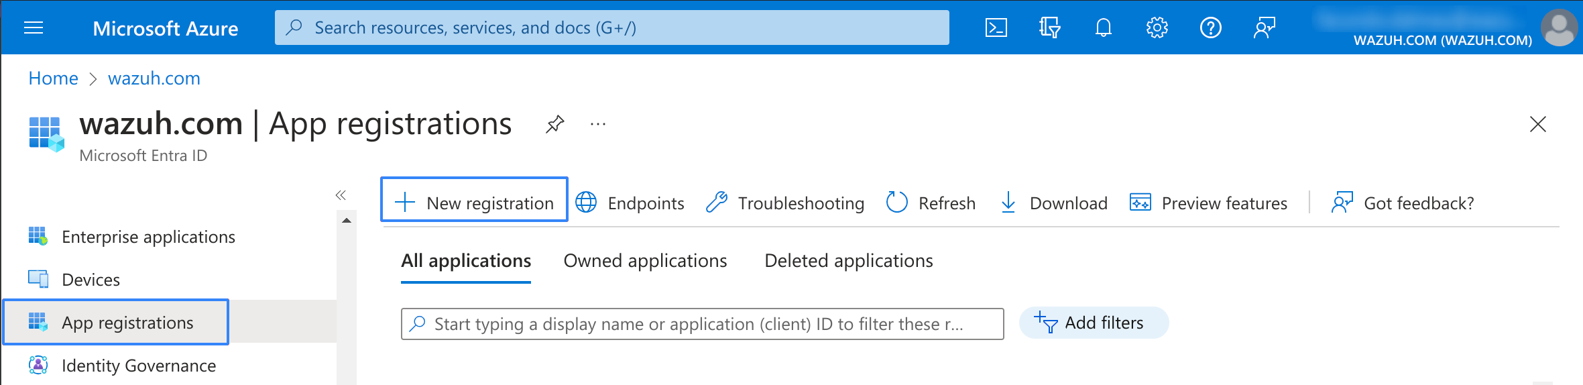Click the Microsoft Azure logo text
The width and height of the screenshot is (1583, 385).
(x=165, y=28)
